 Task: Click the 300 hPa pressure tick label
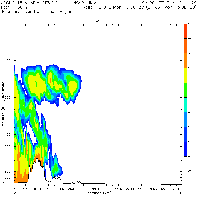(7, 119)
